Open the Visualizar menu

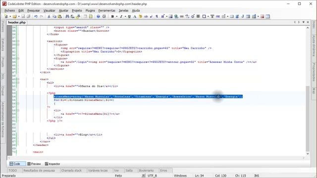(x=50, y=10)
